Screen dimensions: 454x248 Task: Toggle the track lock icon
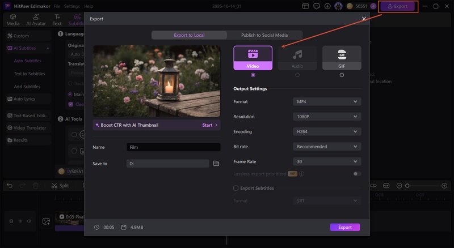pos(11,221)
